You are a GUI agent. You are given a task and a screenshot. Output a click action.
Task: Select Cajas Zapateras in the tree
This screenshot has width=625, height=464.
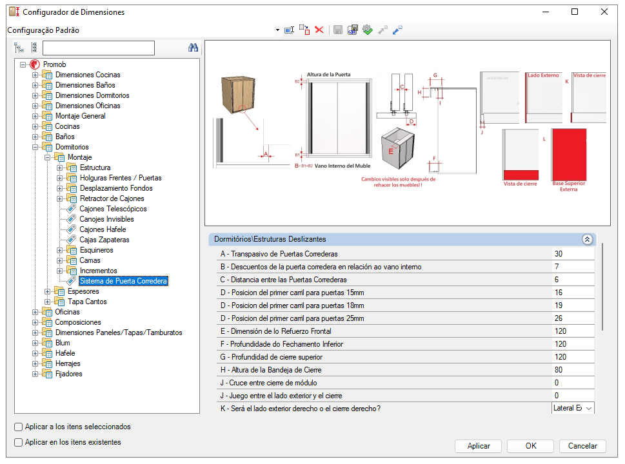pyautogui.click(x=104, y=240)
